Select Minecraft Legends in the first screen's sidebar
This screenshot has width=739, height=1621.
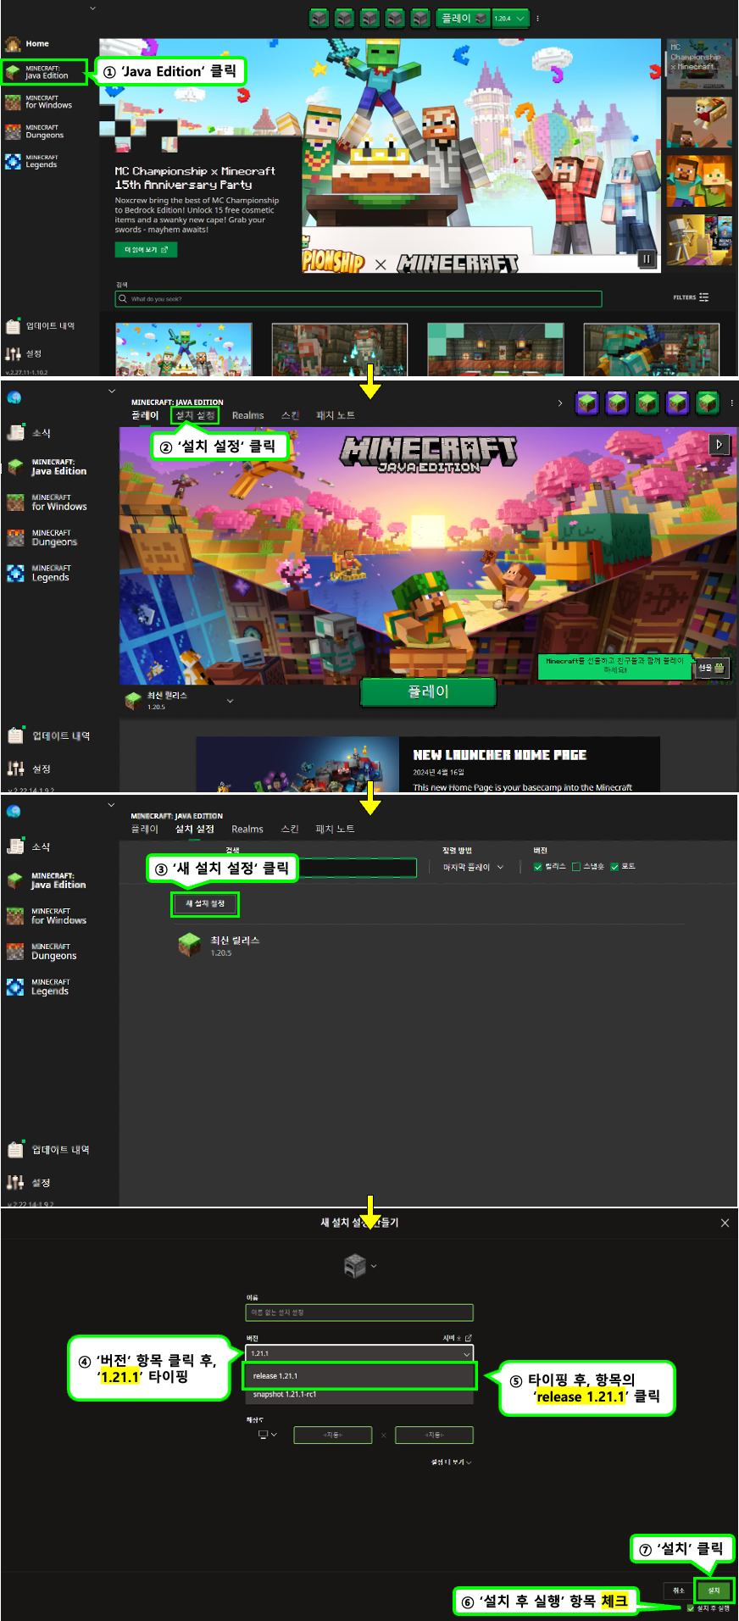click(x=31, y=161)
